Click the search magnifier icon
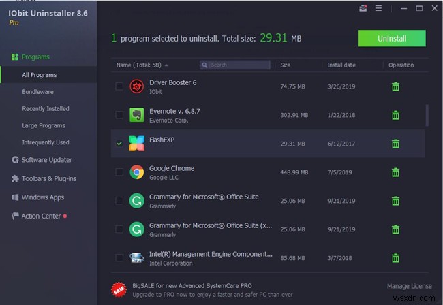This screenshot has height=305, width=443. coord(204,65)
